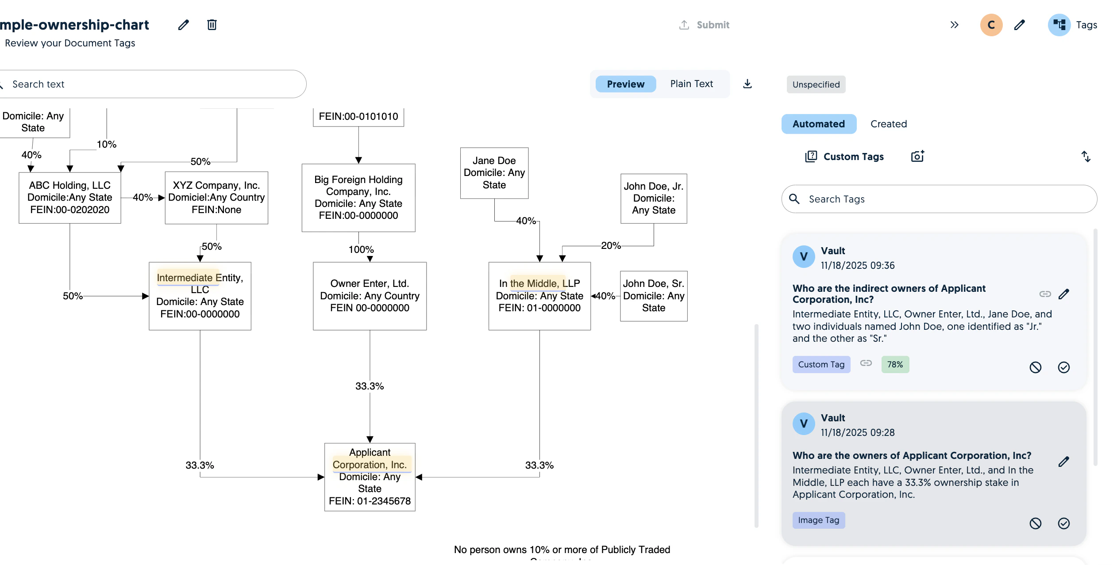1117x565 pixels.
Task: Open the Tags panel icon
Action: point(1059,25)
